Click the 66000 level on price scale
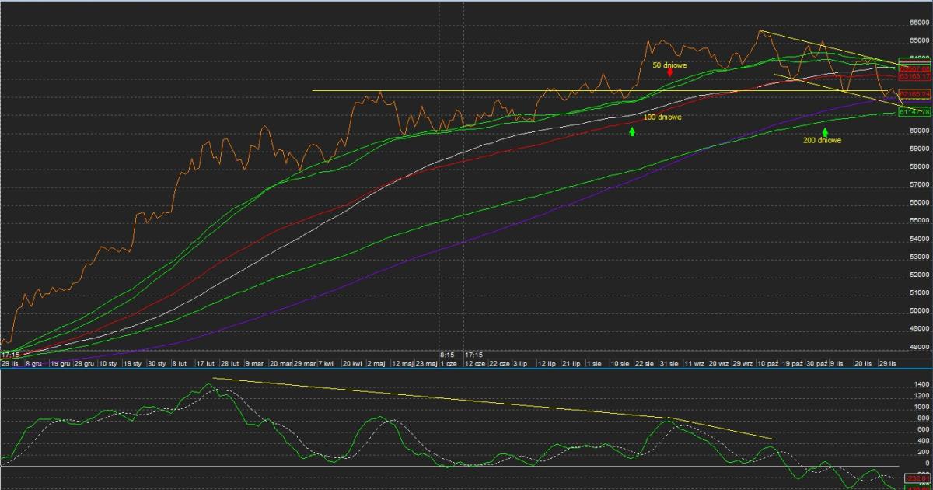933x490 pixels. 921,23
